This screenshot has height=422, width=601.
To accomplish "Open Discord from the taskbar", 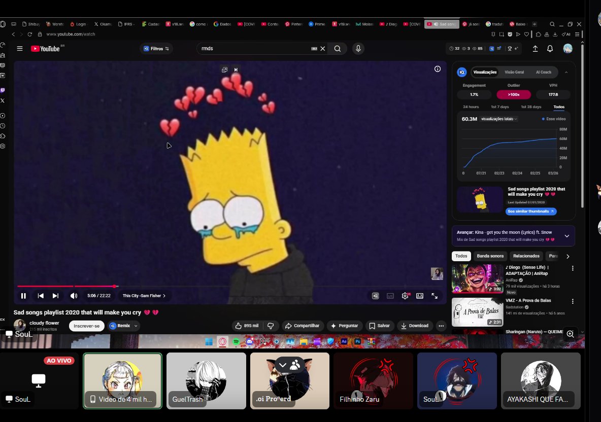I will [x=250, y=341].
